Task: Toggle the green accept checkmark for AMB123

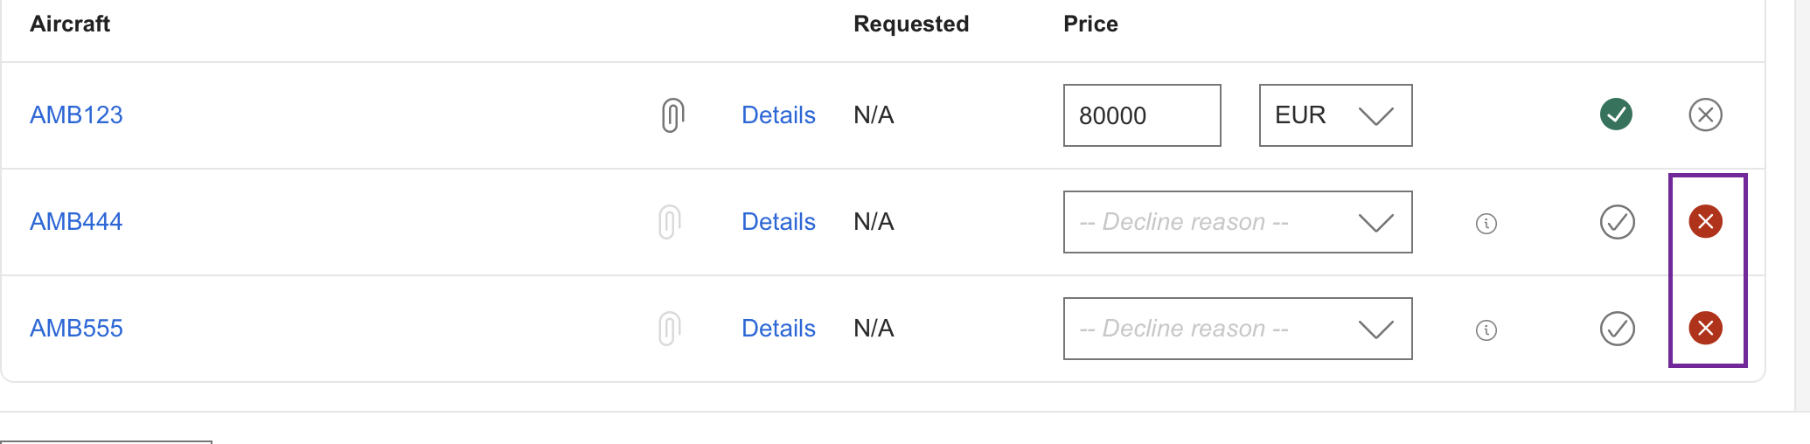Action: point(1616,114)
